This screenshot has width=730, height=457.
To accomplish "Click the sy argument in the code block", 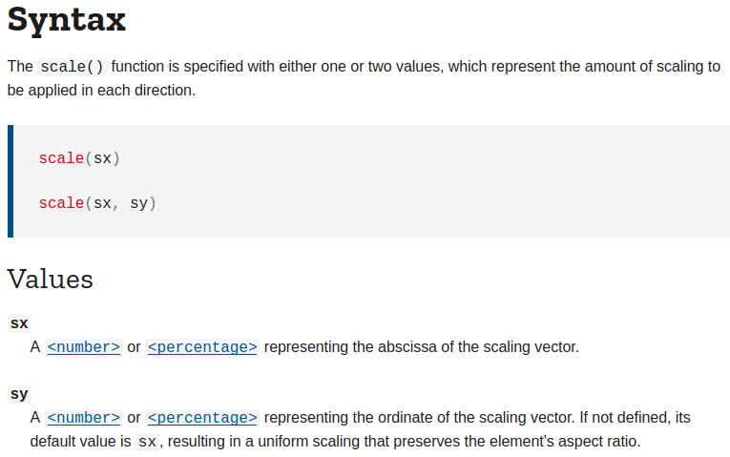I will (138, 203).
